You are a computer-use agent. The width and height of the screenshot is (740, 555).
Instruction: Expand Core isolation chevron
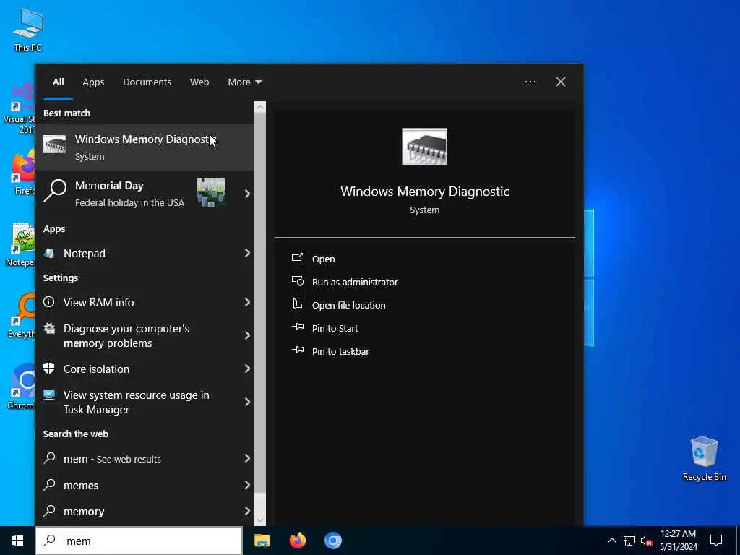click(247, 369)
